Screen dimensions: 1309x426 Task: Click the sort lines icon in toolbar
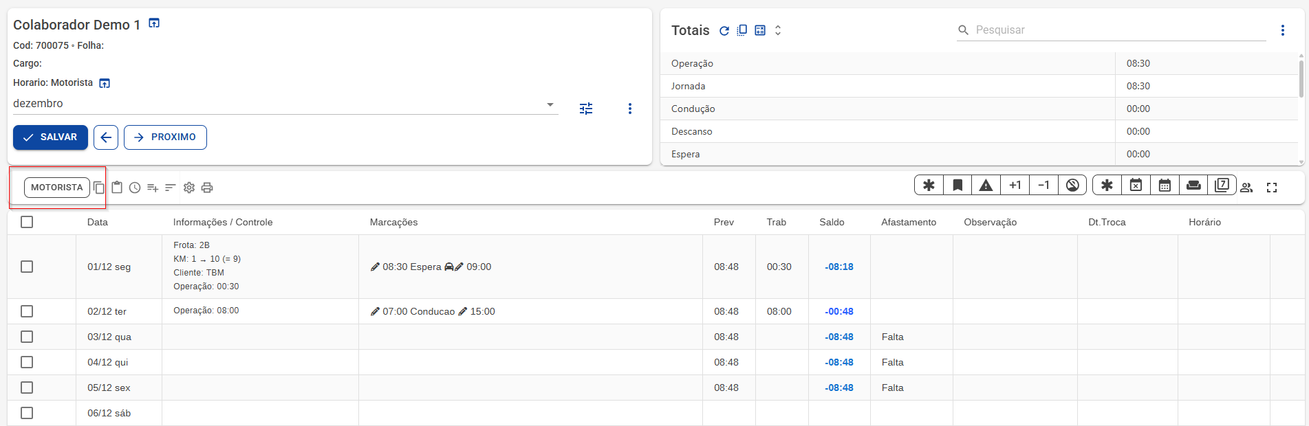click(171, 188)
